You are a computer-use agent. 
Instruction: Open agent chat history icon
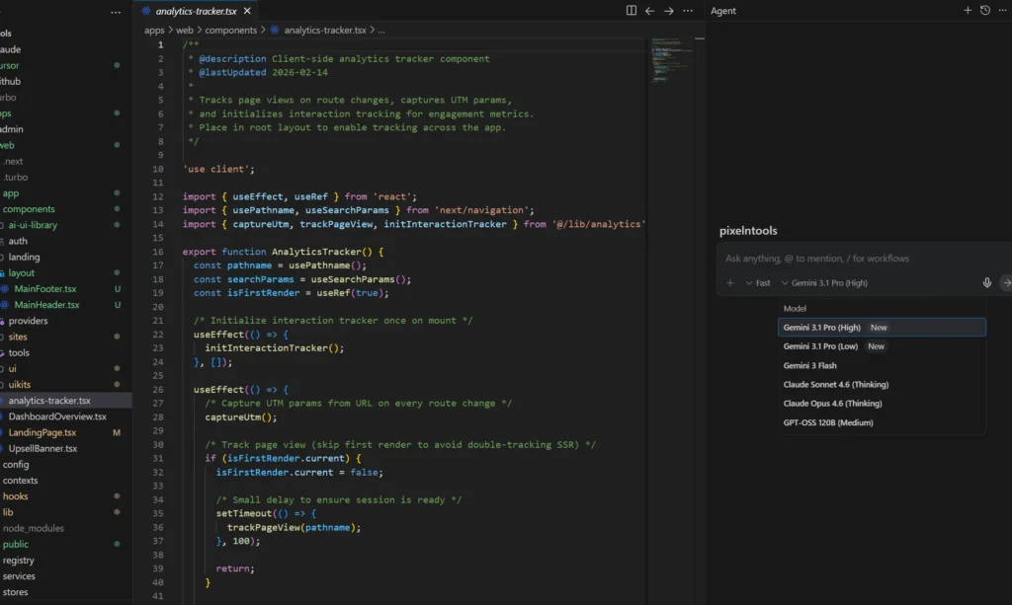pos(985,10)
